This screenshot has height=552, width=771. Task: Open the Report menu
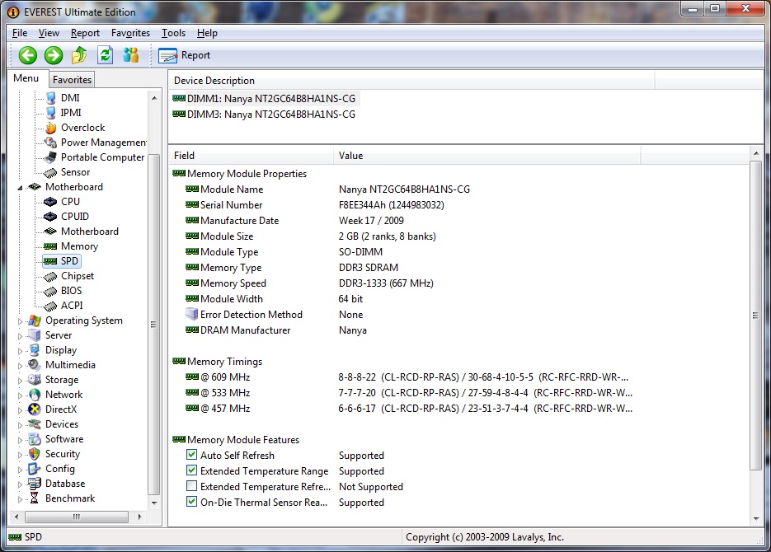85,33
